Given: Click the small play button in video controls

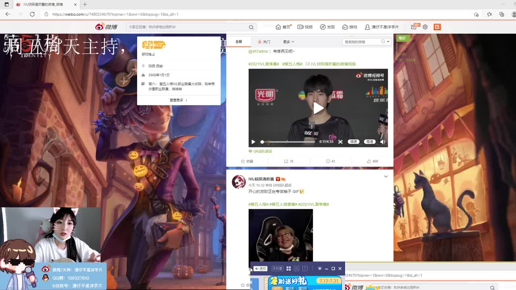Looking at the screenshot, I should pos(253,142).
